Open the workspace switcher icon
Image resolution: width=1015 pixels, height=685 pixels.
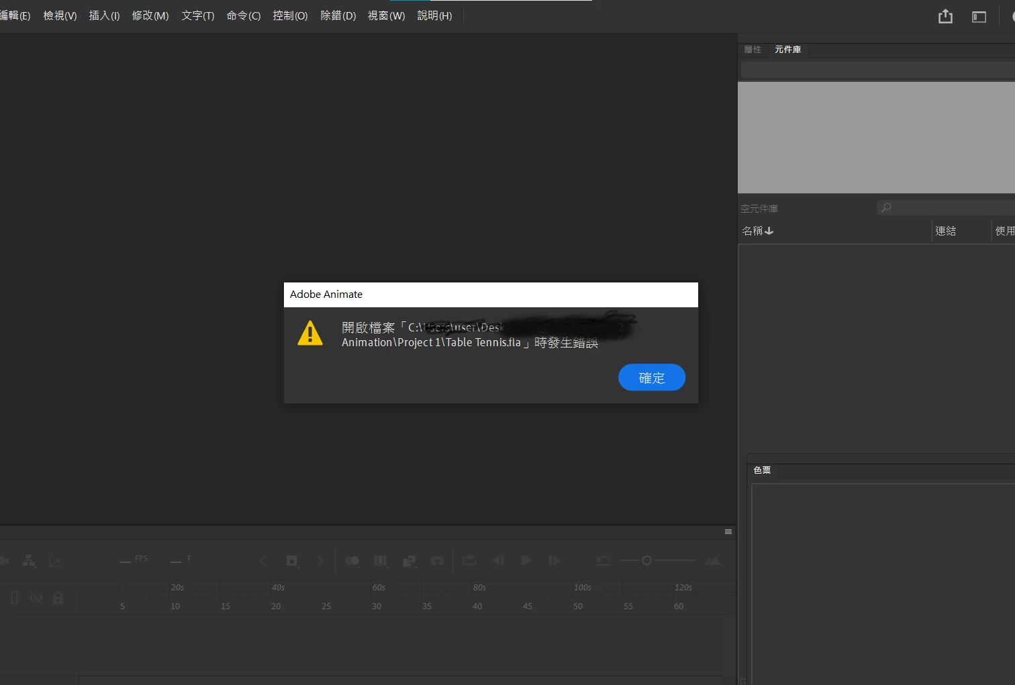[979, 17]
